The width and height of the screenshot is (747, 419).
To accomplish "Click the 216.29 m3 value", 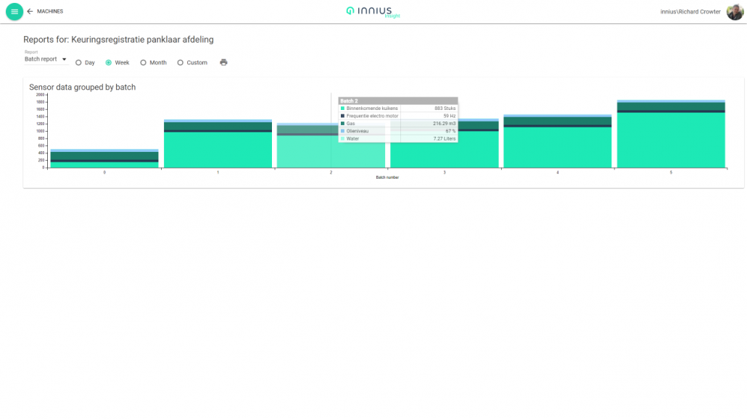I will pyautogui.click(x=444, y=124).
